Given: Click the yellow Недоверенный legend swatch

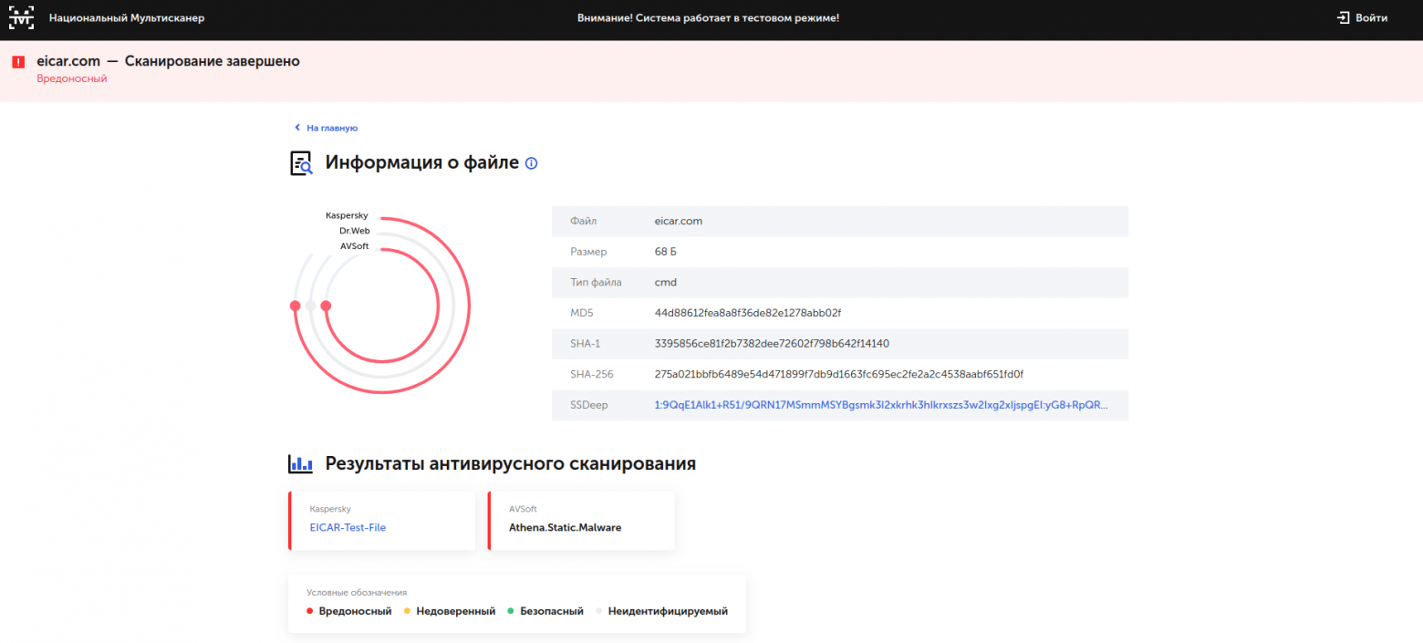Looking at the screenshot, I should tap(407, 611).
